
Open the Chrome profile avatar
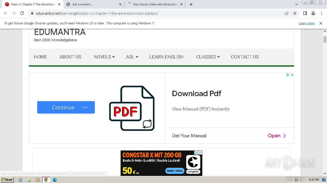pos(313,13)
